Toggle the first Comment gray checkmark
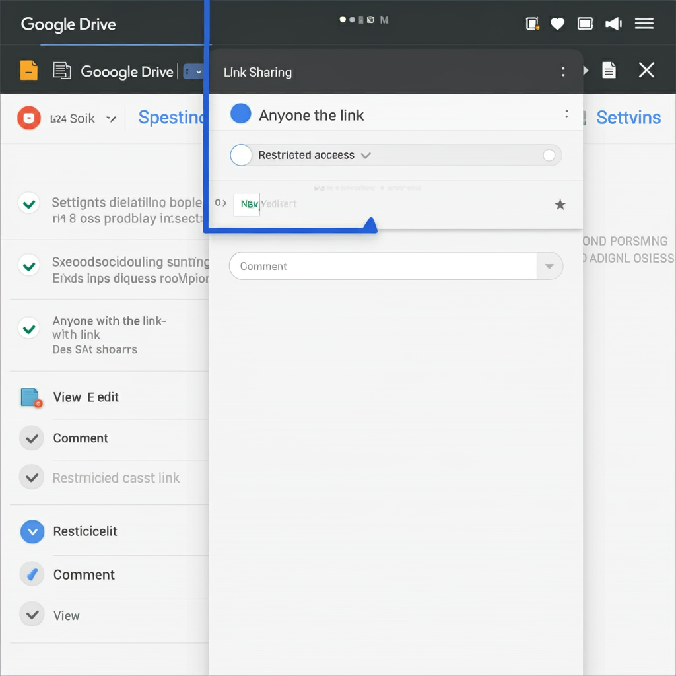The image size is (676, 676). (32, 438)
